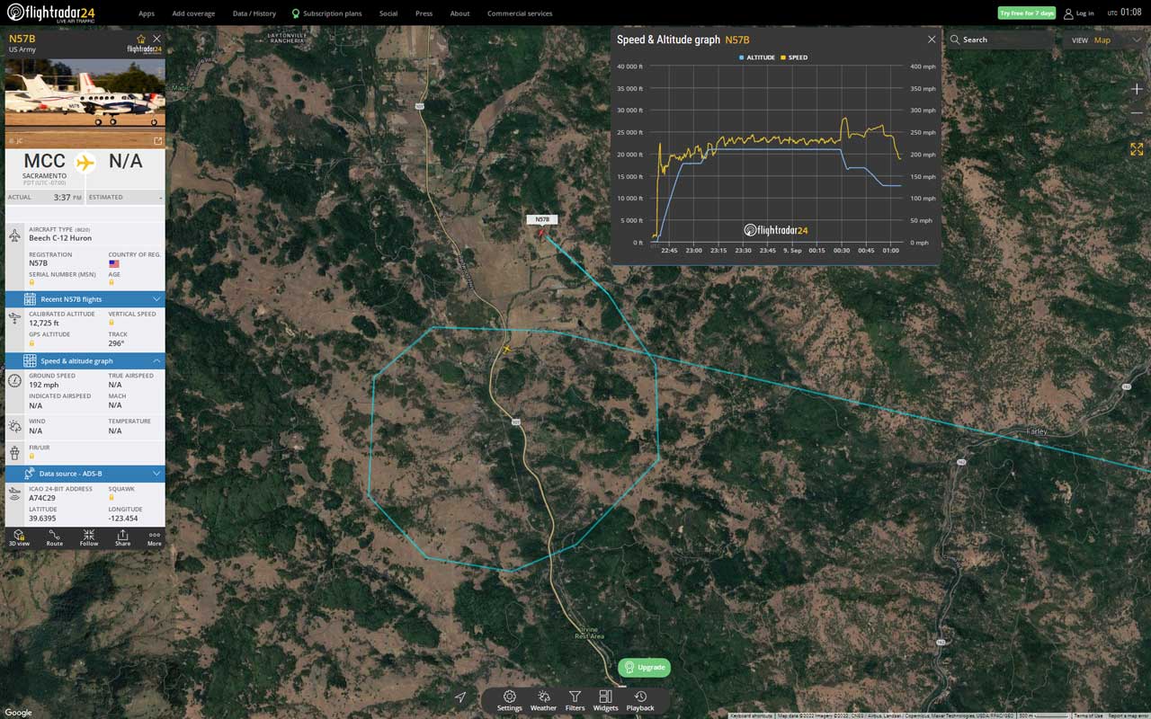Open the UTC time setting

pos(1124,13)
